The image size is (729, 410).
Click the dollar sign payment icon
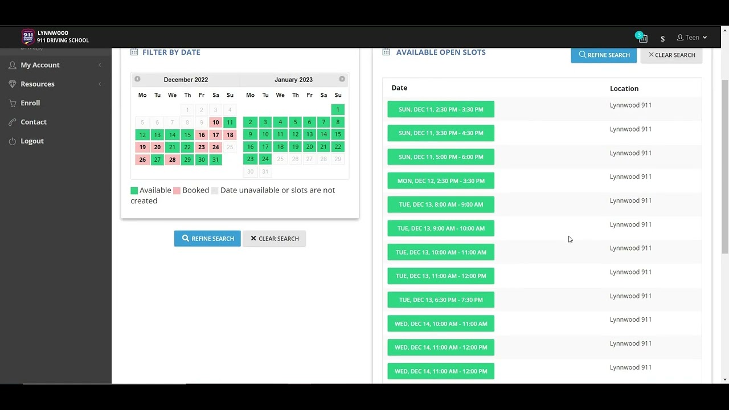point(662,39)
